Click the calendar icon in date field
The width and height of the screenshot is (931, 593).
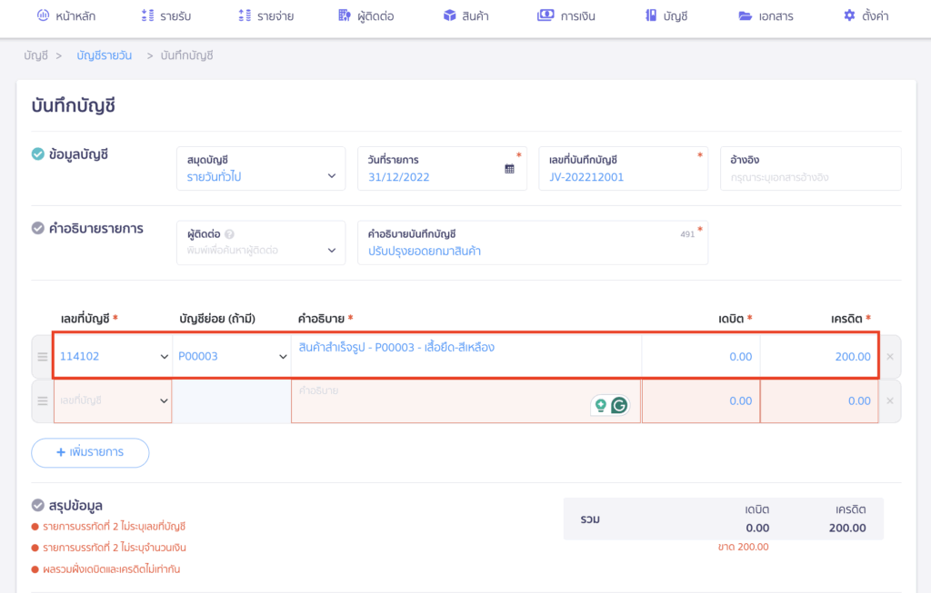click(509, 169)
